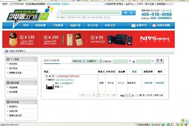
Task: Select the 特价专区 navigation tab
Action: (110, 25)
